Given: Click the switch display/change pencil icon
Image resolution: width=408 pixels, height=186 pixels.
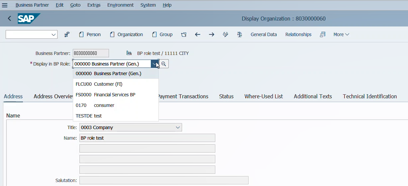Looking at the screenshot, I should [x=226, y=34].
